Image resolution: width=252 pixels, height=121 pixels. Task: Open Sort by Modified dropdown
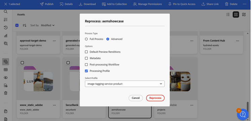coord(48,25)
